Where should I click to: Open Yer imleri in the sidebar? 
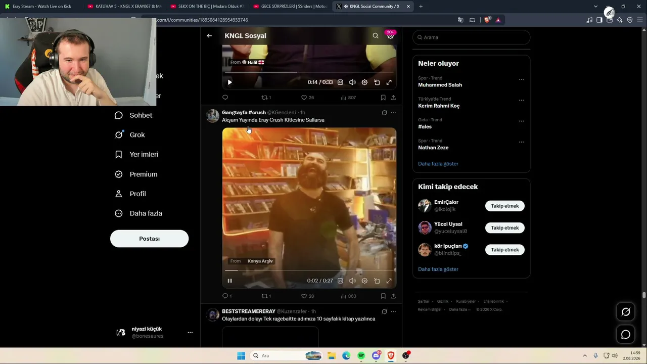pyautogui.click(x=136, y=155)
